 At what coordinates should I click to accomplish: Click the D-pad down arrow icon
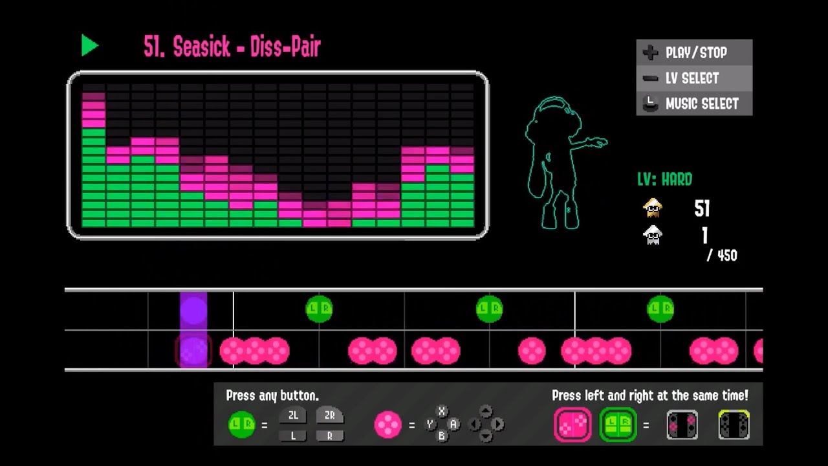click(486, 436)
